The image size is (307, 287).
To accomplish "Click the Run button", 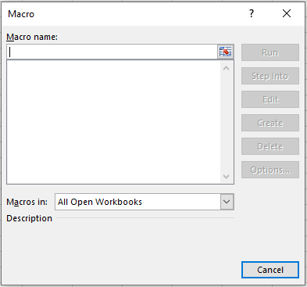I will [270, 52].
